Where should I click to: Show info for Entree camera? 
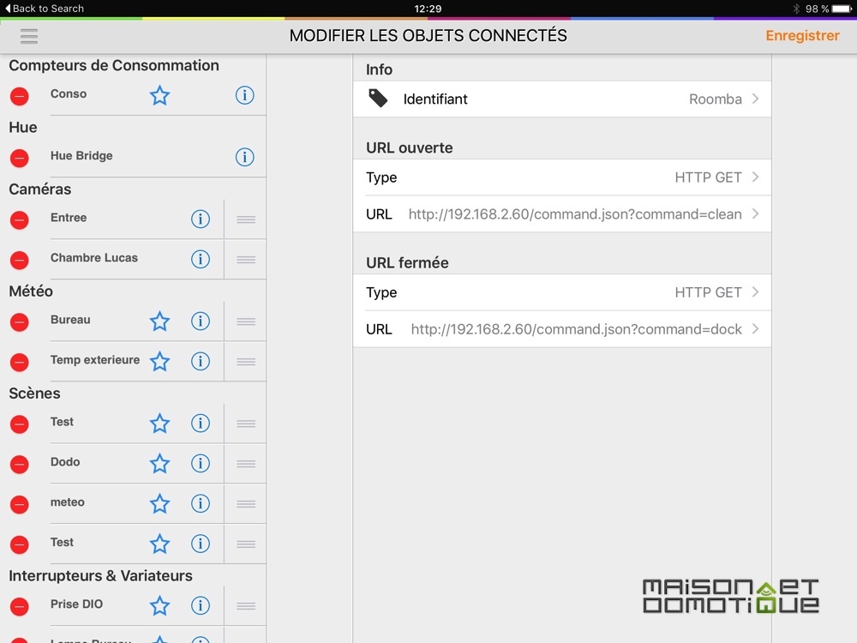click(200, 219)
